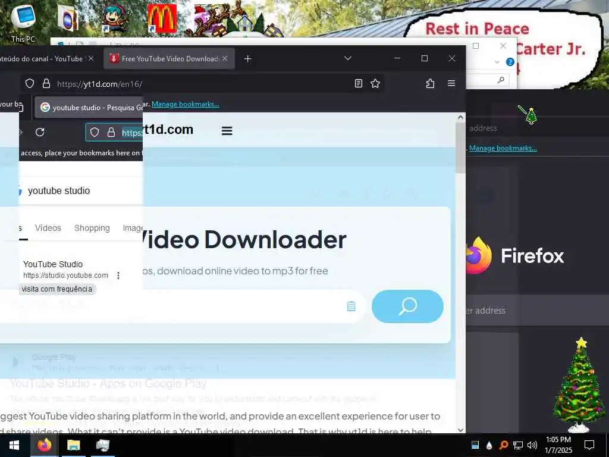
Task: Click Manage bookmarks link in background window
Action: pyautogui.click(x=503, y=148)
